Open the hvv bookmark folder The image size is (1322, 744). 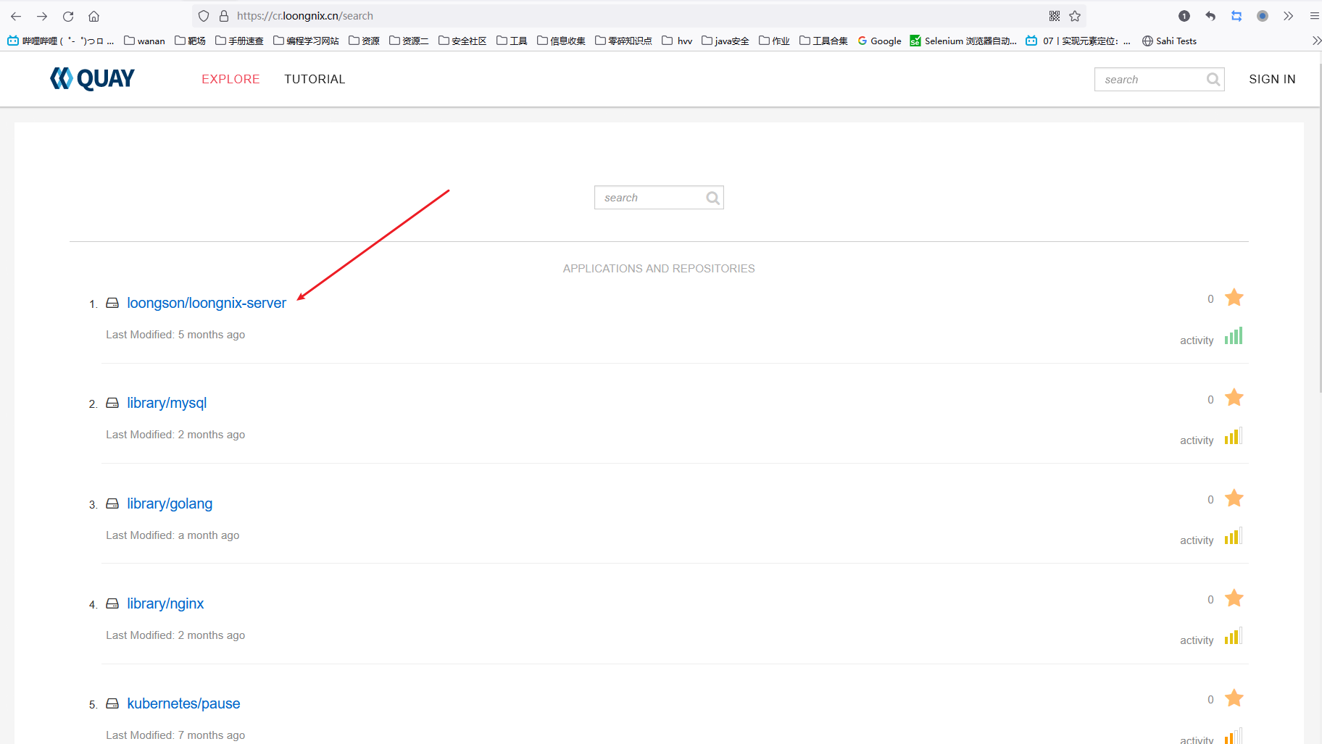(x=677, y=41)
